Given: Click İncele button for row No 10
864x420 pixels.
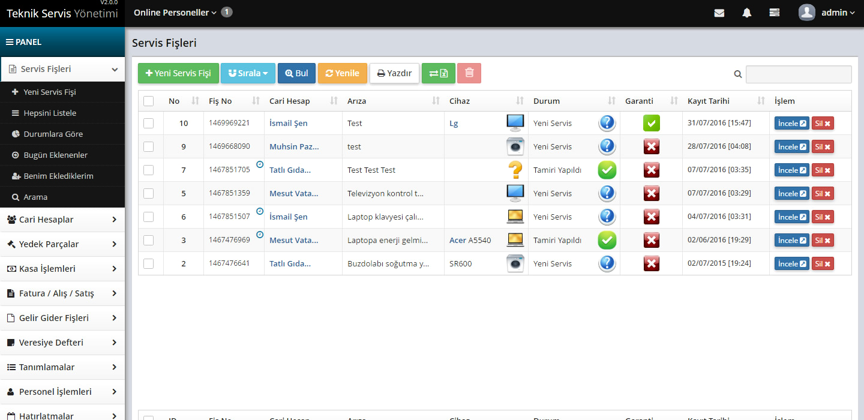Looking at the screenshot, I should tap(792, 124).
